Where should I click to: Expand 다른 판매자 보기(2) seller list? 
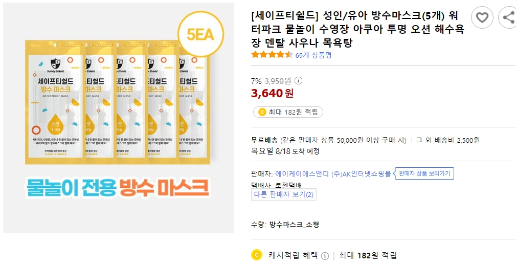click(284, 194)
